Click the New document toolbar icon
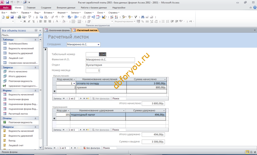The image size is (257, 155). (x=3, y=17)
